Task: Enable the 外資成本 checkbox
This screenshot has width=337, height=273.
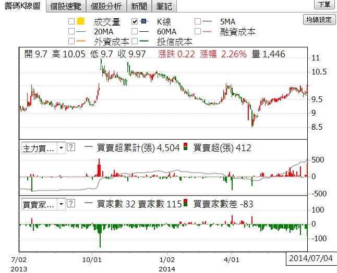Action: [71, 41]
